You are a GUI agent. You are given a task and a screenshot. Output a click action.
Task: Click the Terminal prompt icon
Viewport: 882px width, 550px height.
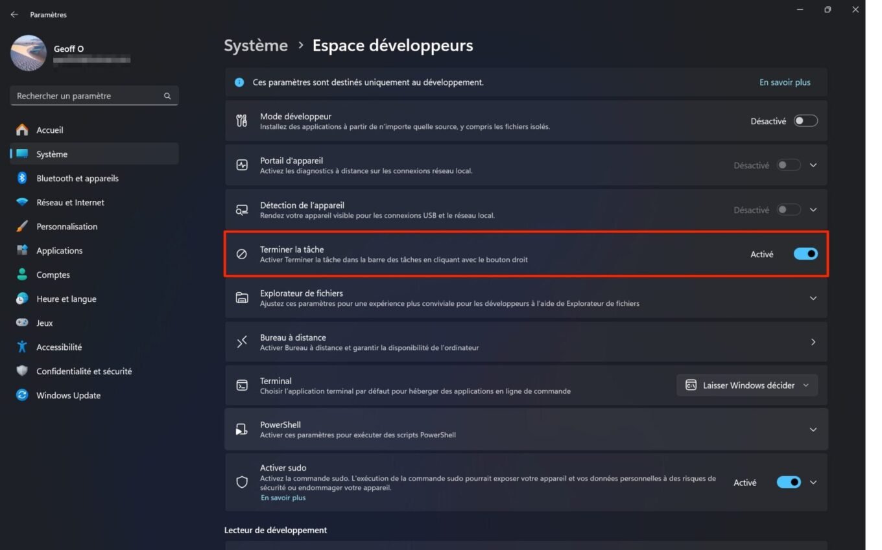click(242, 385)
